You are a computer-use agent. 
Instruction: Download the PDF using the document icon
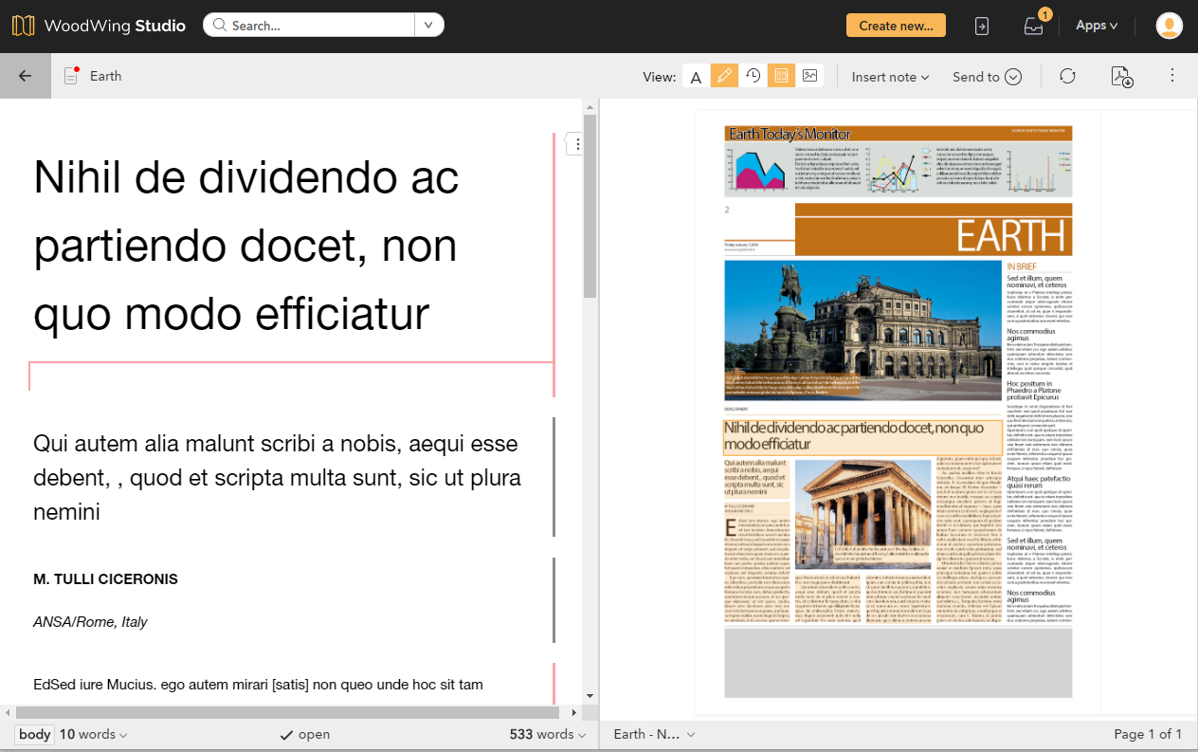[x=1121, y=77]
